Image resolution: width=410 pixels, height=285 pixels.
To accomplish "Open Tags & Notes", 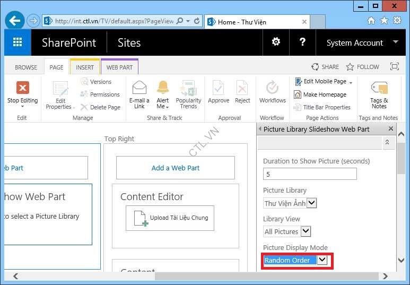I will pyautogui.click(x=379, y=88).
